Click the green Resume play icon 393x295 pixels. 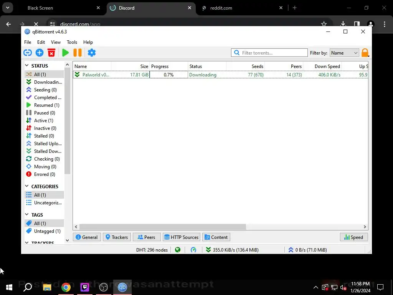click(x=65, y=53)
